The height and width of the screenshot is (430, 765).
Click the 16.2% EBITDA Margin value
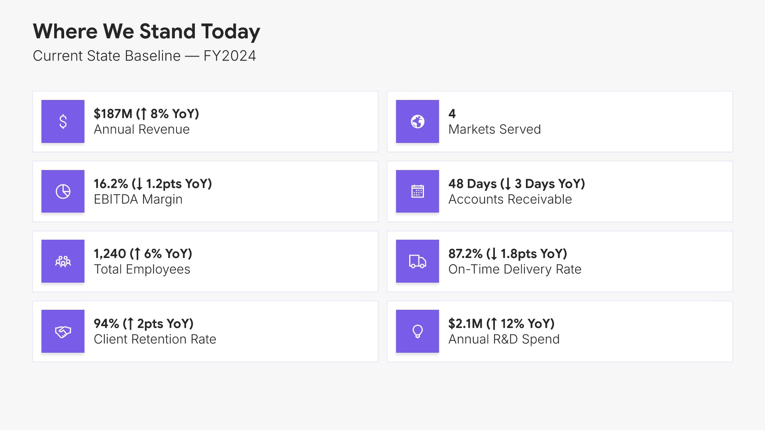[x=153, y=184]
